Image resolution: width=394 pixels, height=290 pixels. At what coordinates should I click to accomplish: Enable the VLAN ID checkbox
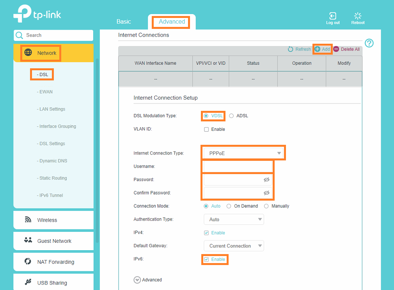pos(206,129)
